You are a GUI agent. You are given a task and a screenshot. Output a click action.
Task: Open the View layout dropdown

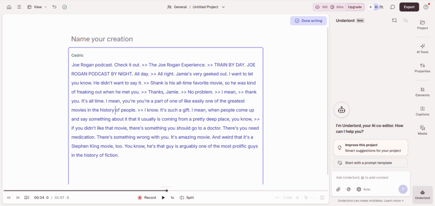(37, 7)
